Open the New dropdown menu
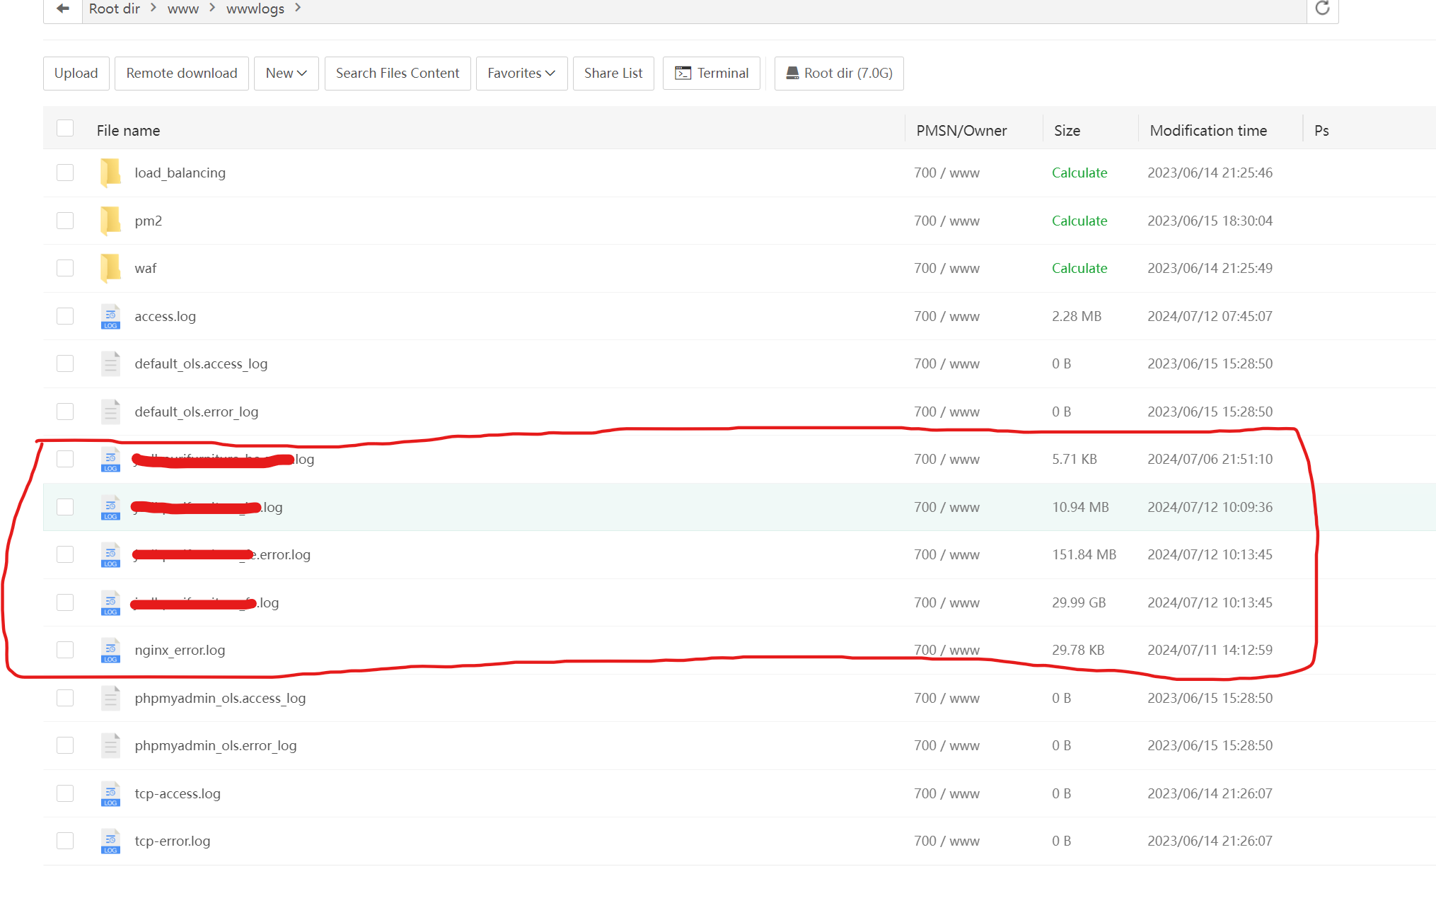This screenshot has height=898, width=1436. (x=286, y=74)
